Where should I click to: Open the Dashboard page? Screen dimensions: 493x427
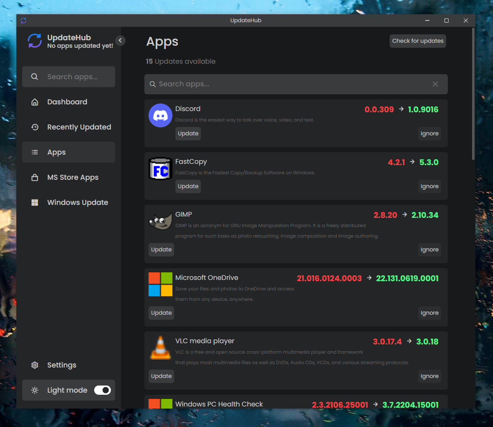pos(69,102)
